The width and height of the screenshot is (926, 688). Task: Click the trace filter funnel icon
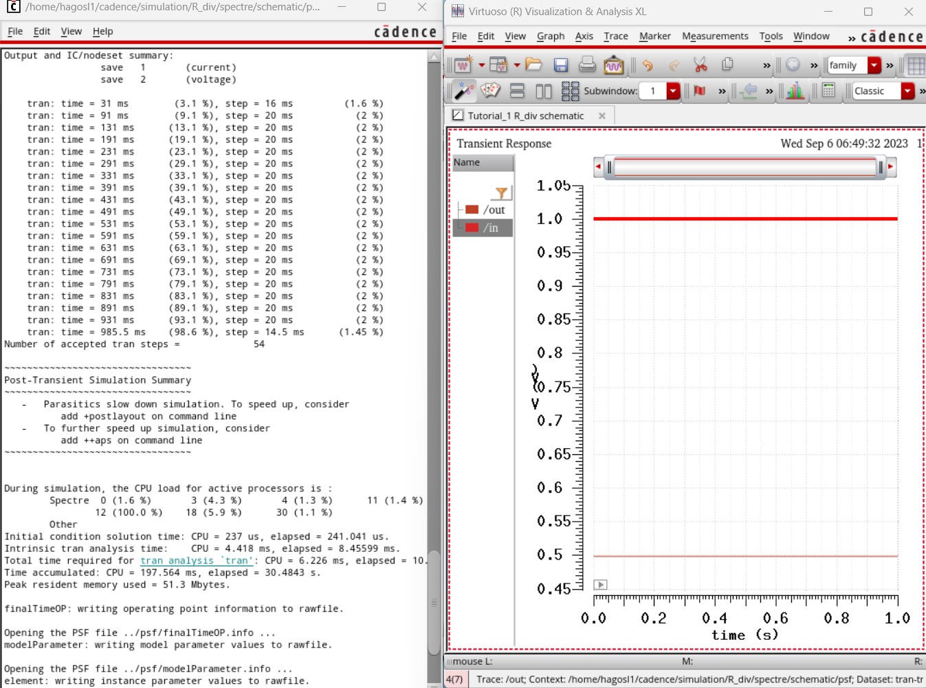click(x=501, y=193)
